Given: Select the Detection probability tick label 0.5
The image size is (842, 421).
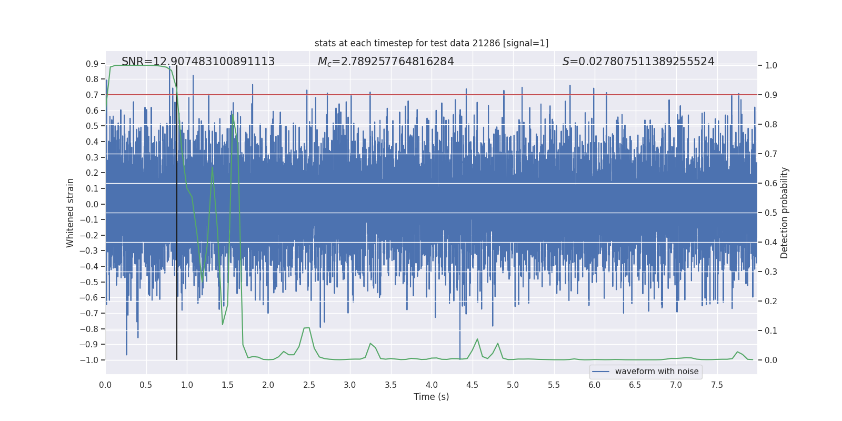Looking at the screenshot, I should 771,213.
